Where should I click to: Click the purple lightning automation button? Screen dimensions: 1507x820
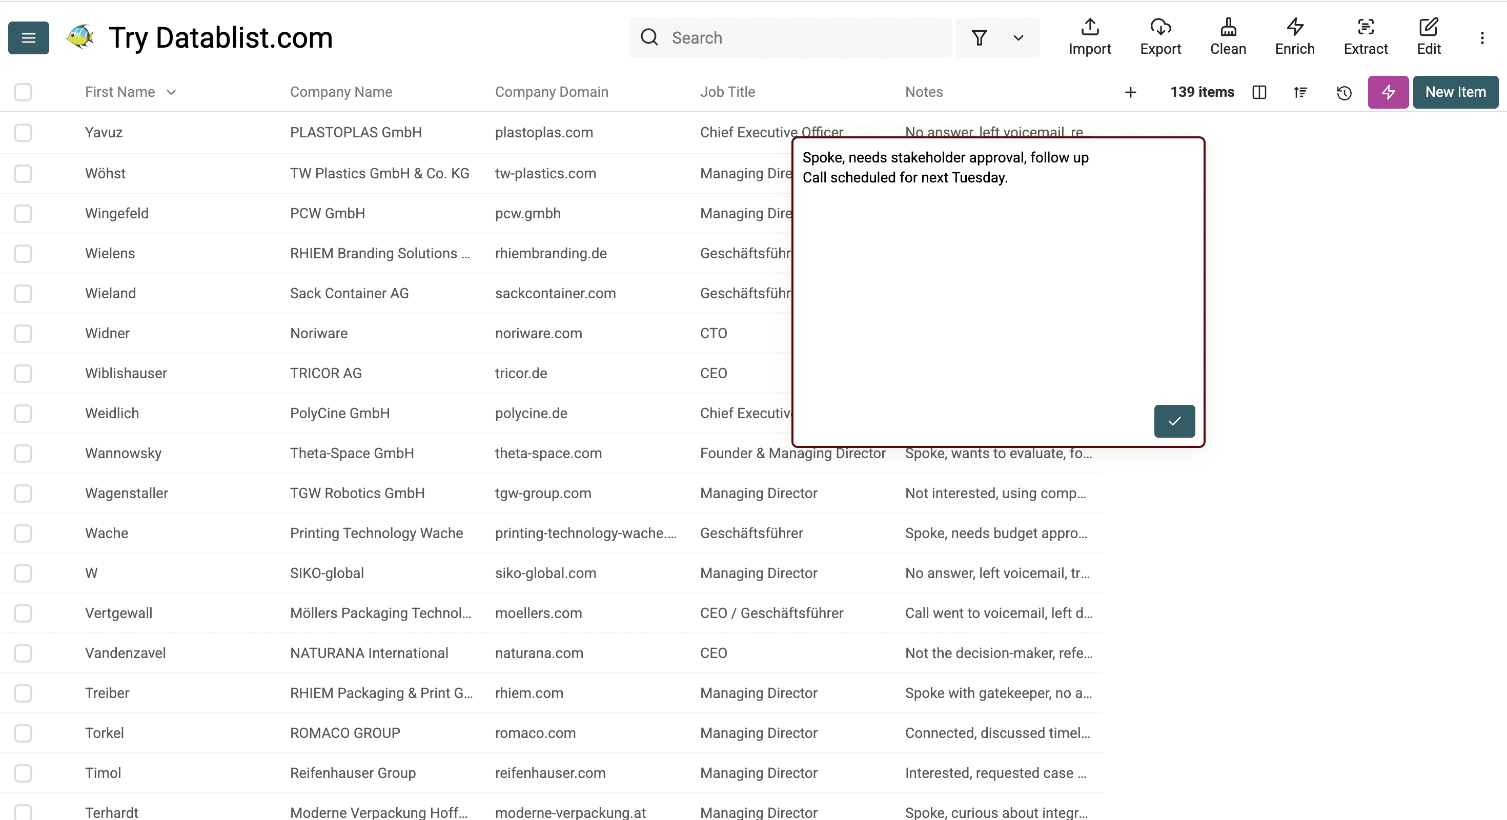click(x=1388, y=92)
